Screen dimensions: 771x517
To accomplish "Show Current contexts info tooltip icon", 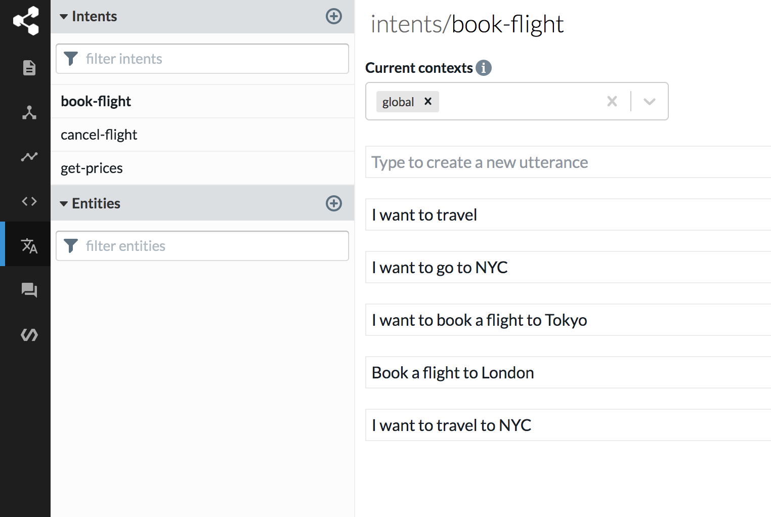I will coord(484,68).
